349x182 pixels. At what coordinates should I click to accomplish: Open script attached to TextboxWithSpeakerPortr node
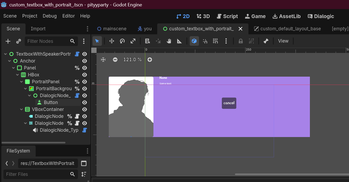[x=77, y=54]
